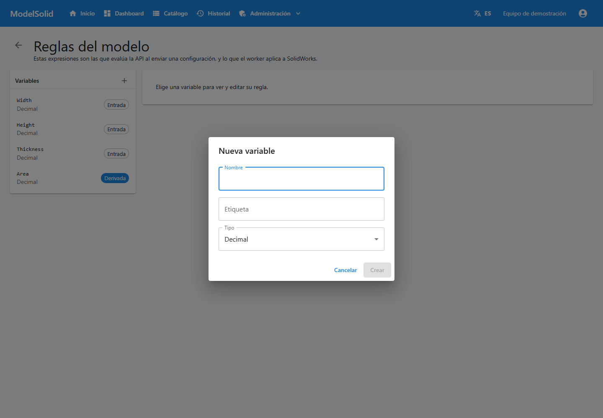Cancel the Nueva variable dialog

point(345,270)
